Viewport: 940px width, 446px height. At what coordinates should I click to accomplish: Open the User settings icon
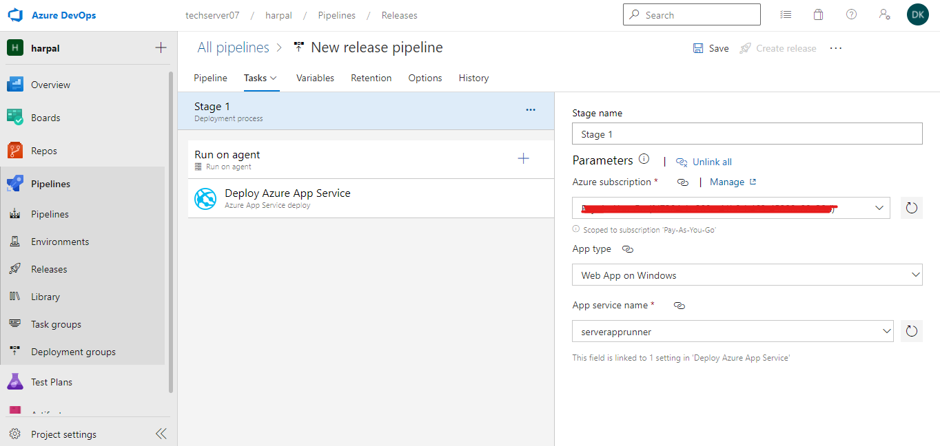tap(885, 14)
